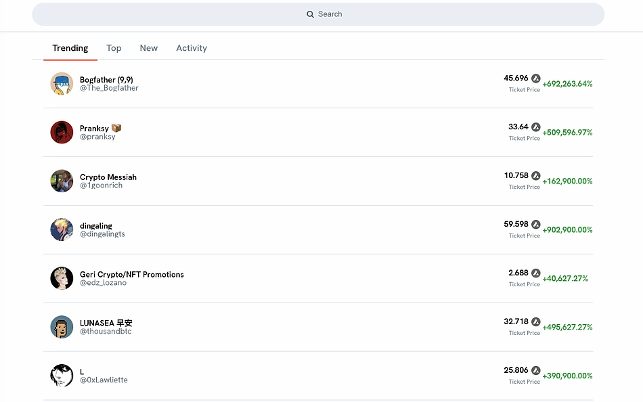The image size is (643, 402).
Task: Focus the Search input field
Action: coord(318,14)
